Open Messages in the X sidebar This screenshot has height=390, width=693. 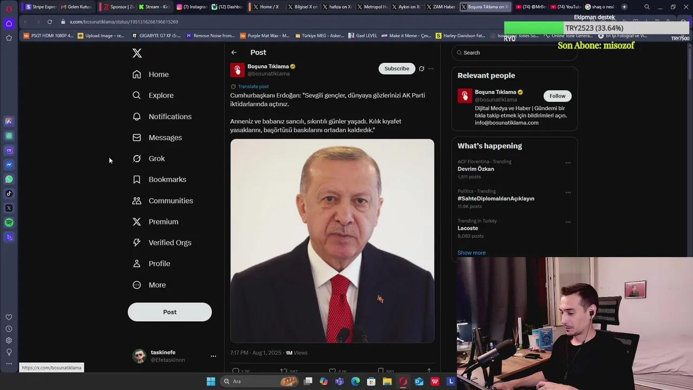point(157,138)
